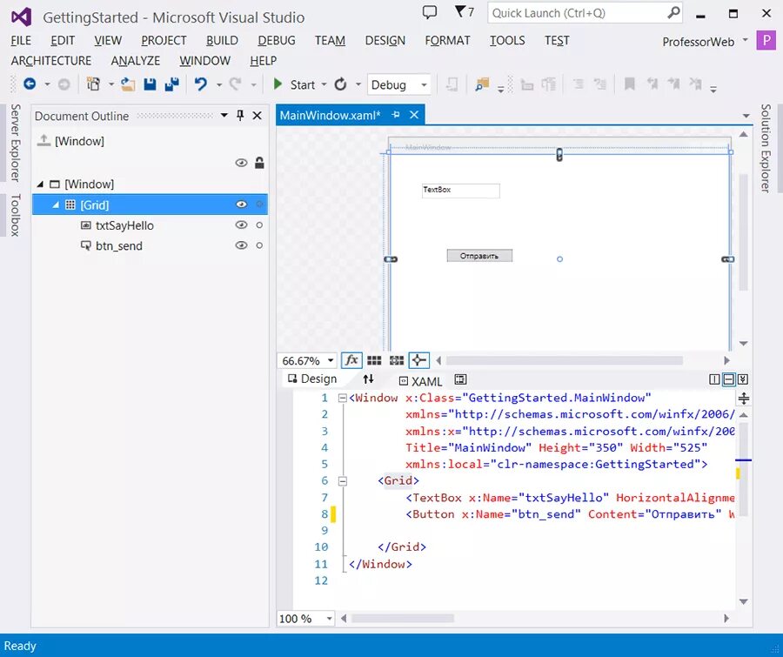Open the DEBUG menu
The image size is (783, 657).
click(x=277, y=41)
